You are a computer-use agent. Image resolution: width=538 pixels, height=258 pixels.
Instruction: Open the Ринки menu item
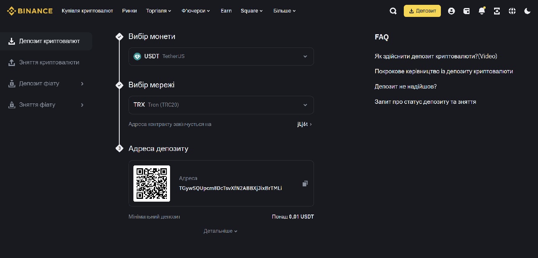coord(129,11)
